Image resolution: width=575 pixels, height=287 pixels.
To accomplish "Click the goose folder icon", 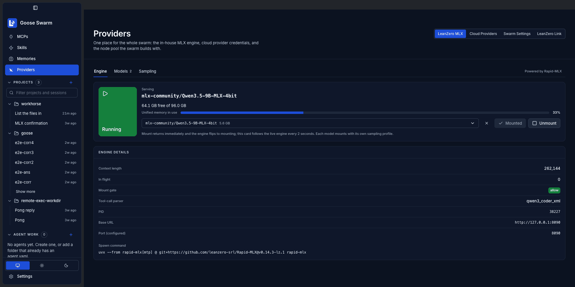I will (x=16, y=133).
